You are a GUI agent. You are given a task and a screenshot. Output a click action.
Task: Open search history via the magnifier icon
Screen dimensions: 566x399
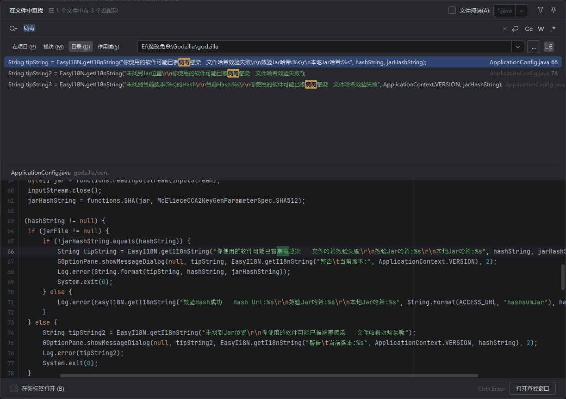point(13,29)
